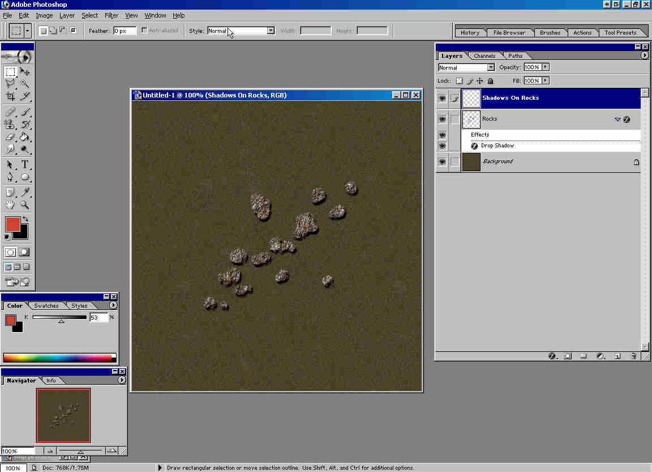This screenshot has width=652, height=472.
Task: Enable the lock transparent pixels checkbox
Action: click(459, 81)
